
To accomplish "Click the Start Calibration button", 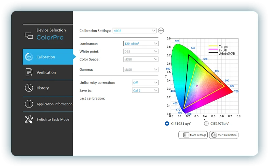I will coord(224,135).
